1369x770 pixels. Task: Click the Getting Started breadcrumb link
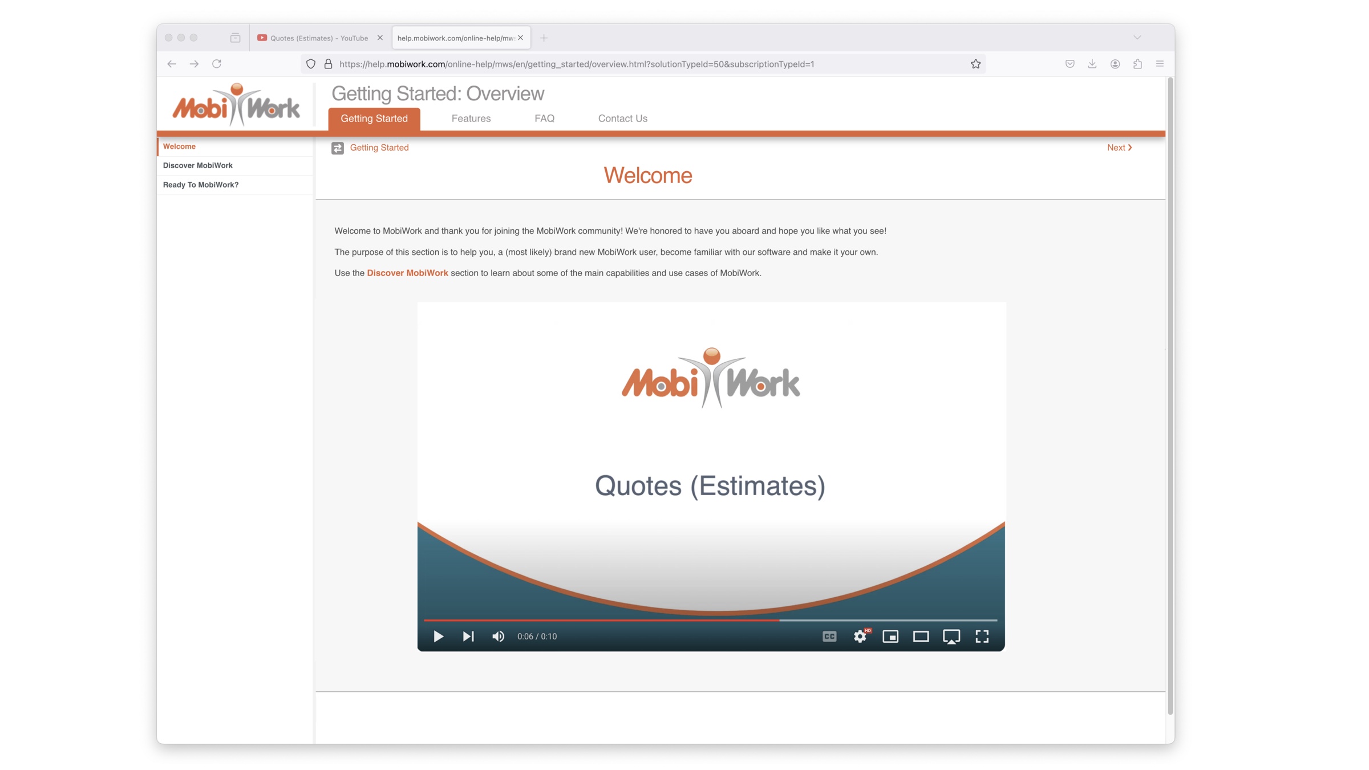click(x=379, y=148)
